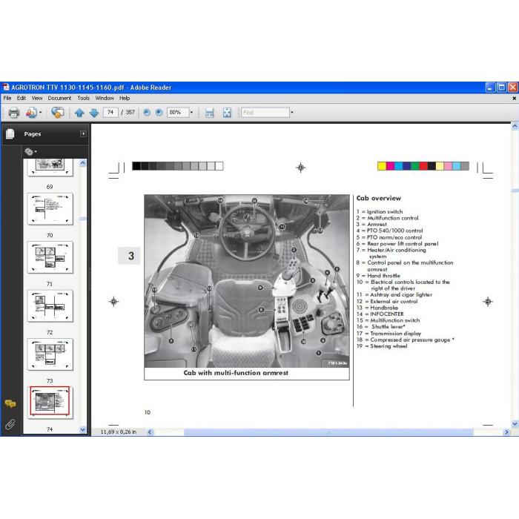Click the 'Ashtray and cigar lighter' legend line
519x519 pixels.
click(x=394, y=294)
